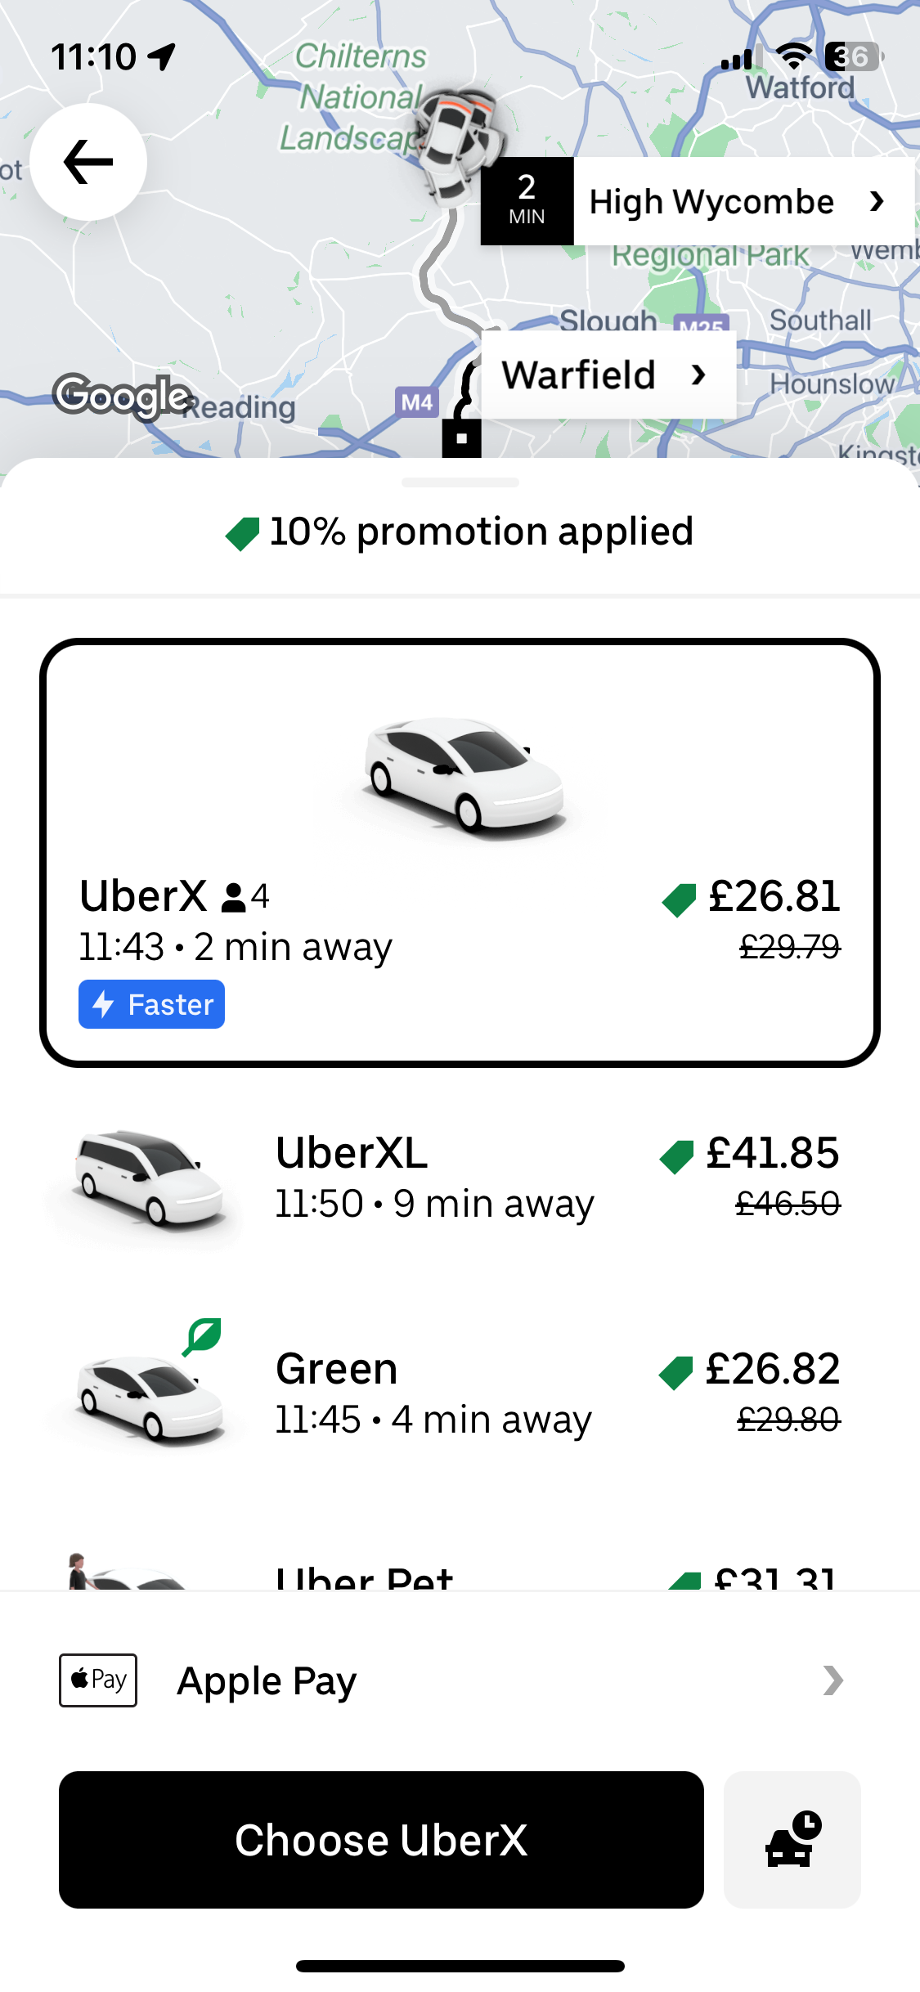Select the UberX ride option

pyautogui.click(x=460, y=852)
